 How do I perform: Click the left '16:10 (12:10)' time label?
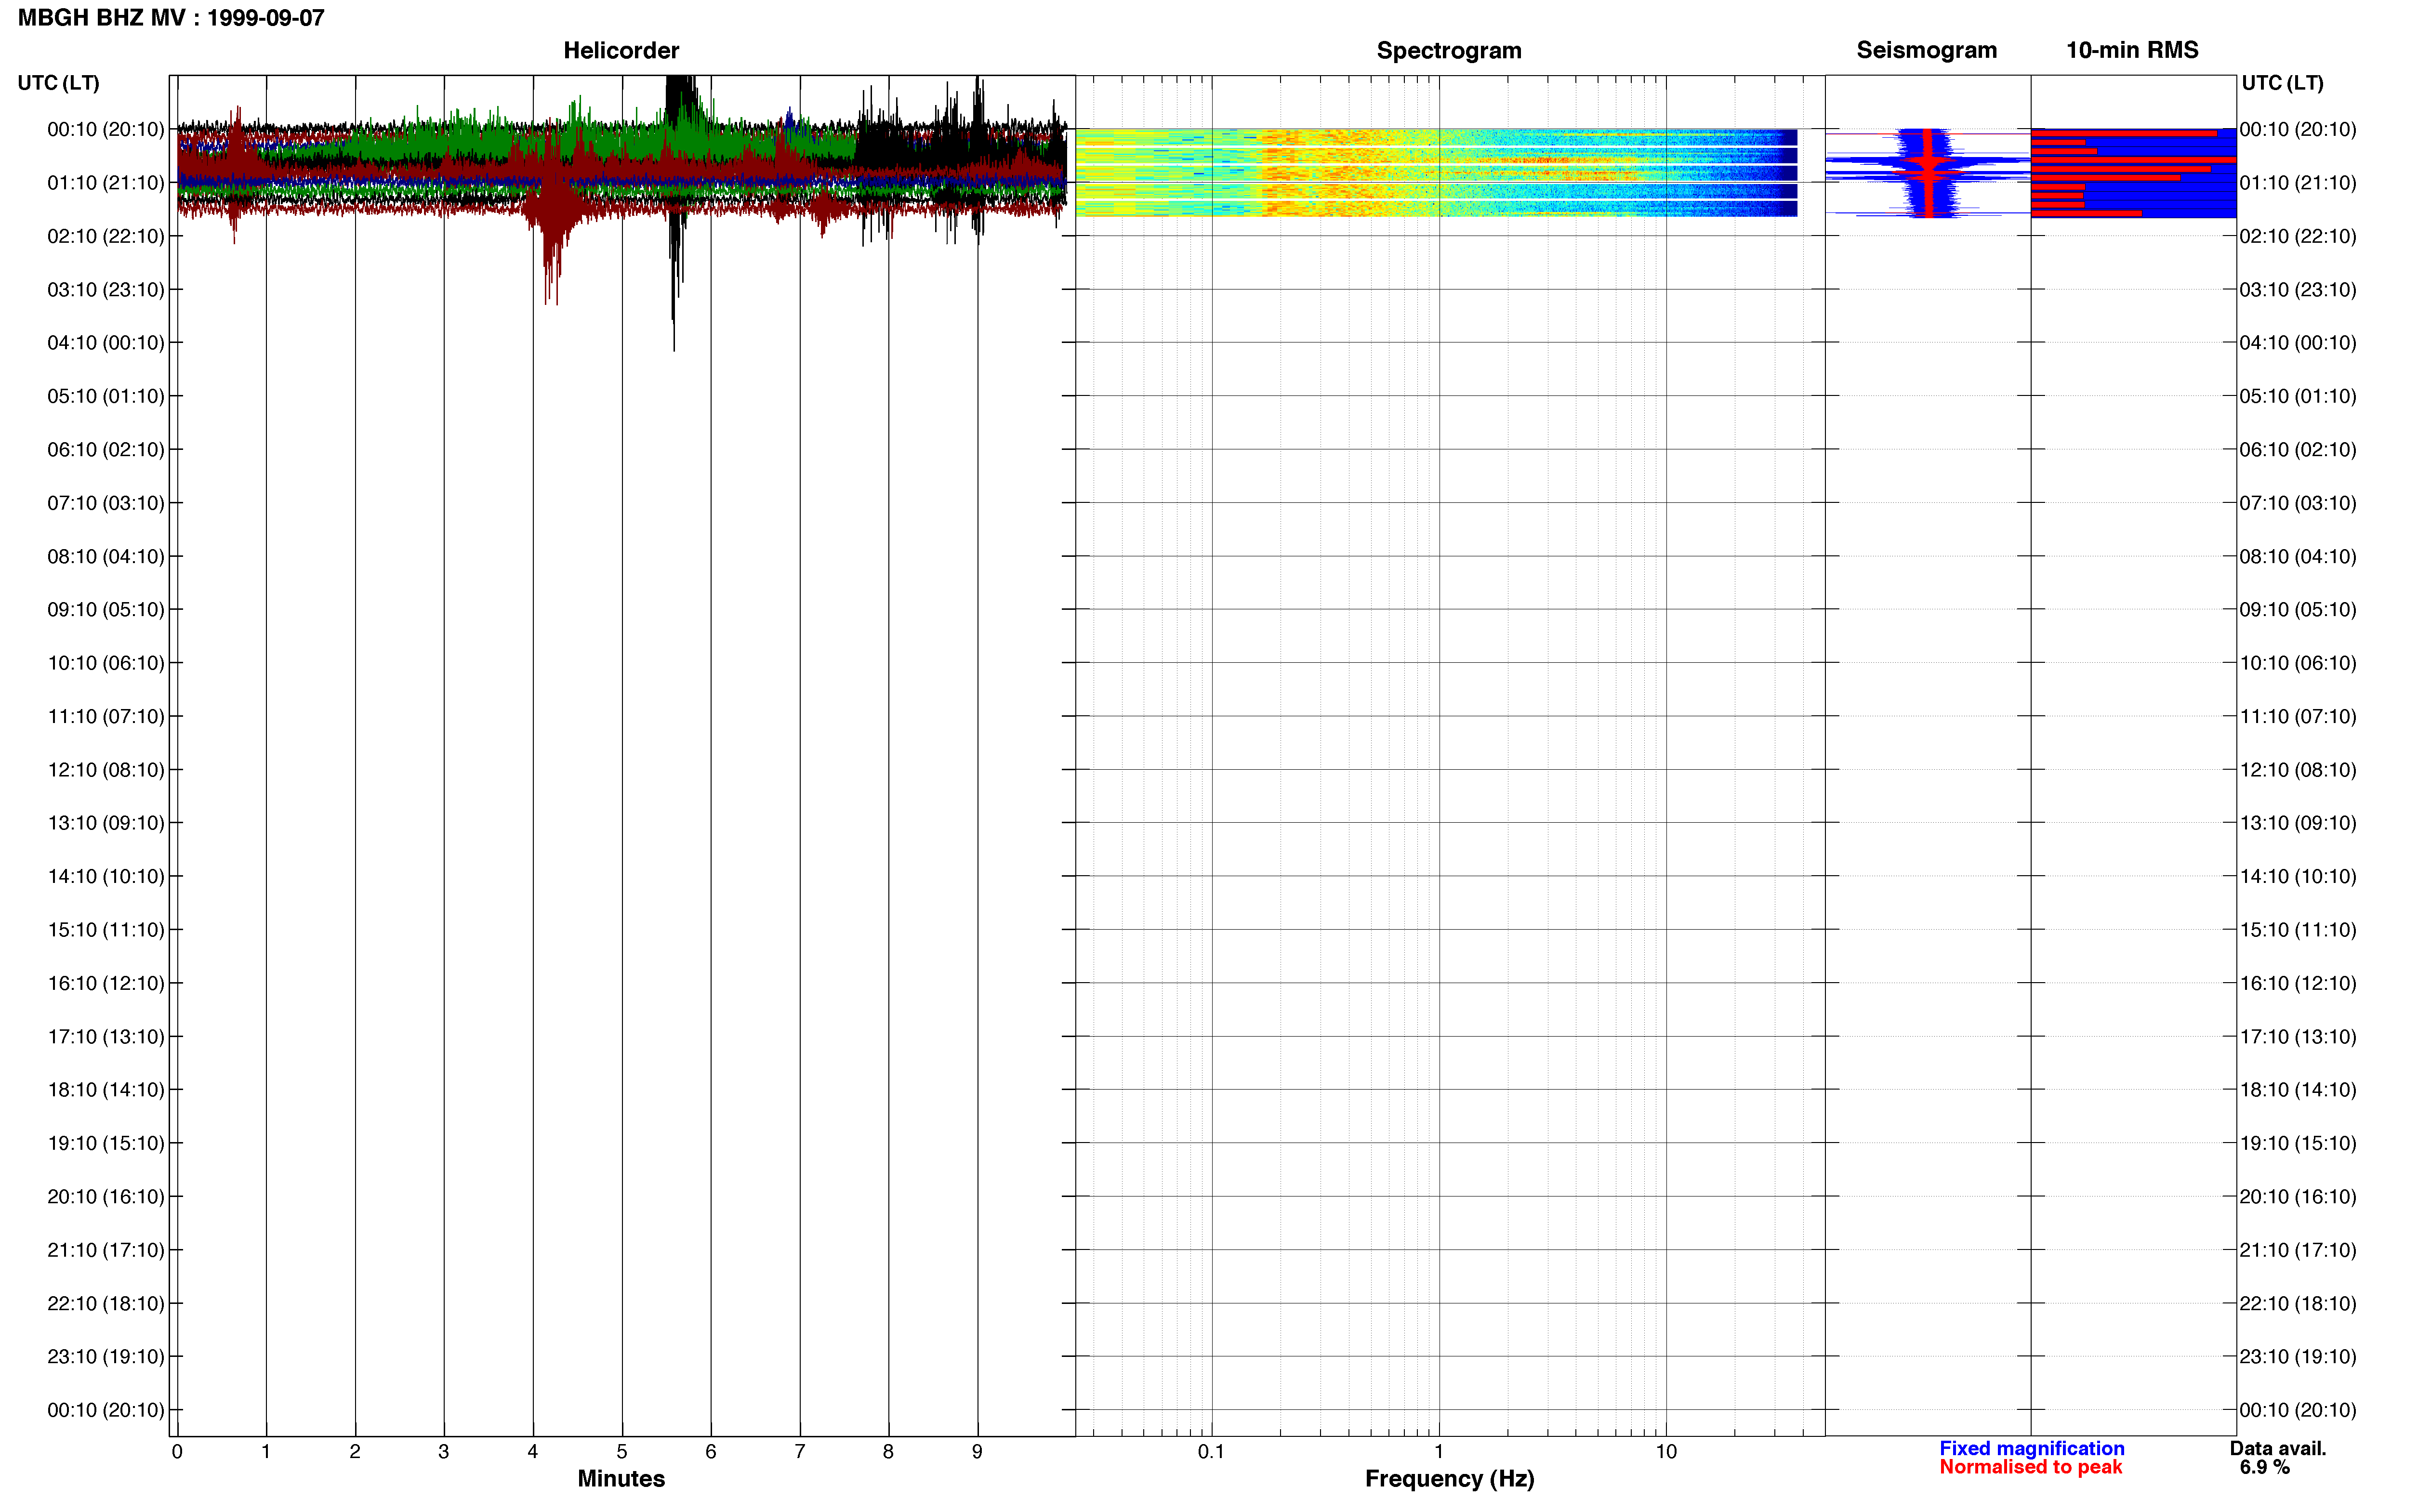tap(106, 983)
